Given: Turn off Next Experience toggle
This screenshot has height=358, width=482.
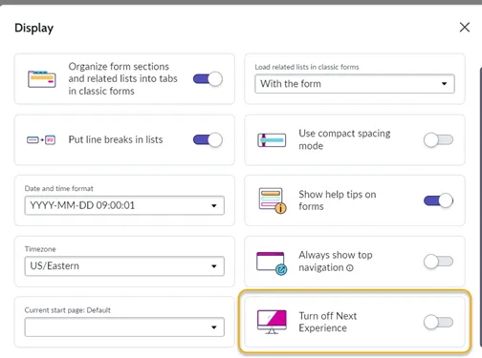Looking at the screenshot, I should click(x=438, y=322).
